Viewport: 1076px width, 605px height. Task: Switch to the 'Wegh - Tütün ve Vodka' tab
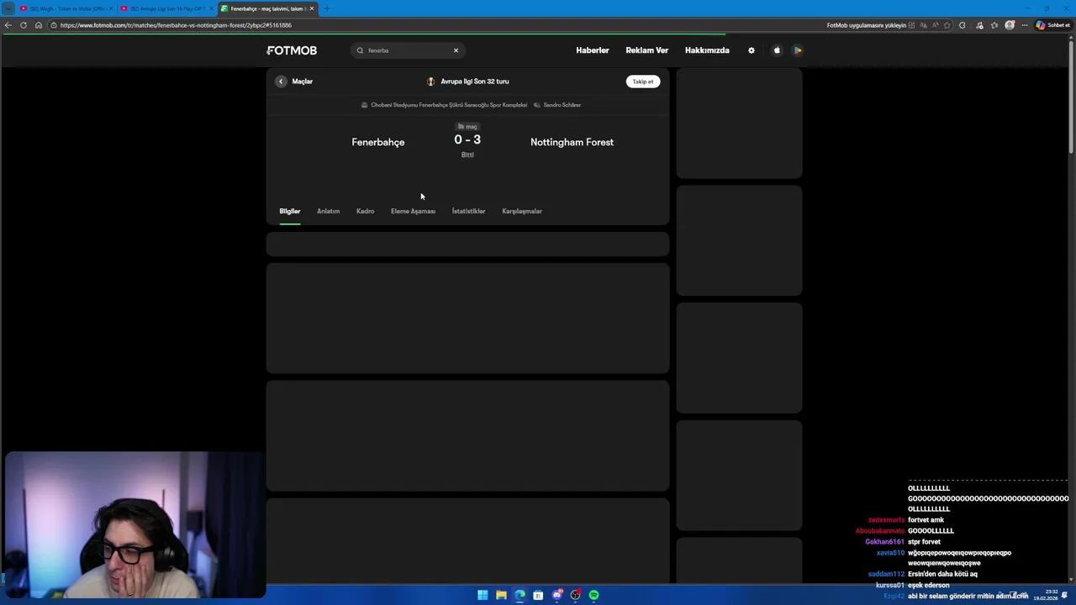[x=66, y=8]
